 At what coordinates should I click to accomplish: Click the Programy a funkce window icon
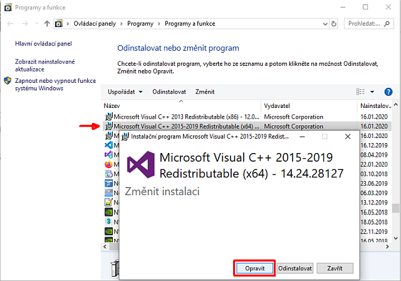click(x=8, y=8)
